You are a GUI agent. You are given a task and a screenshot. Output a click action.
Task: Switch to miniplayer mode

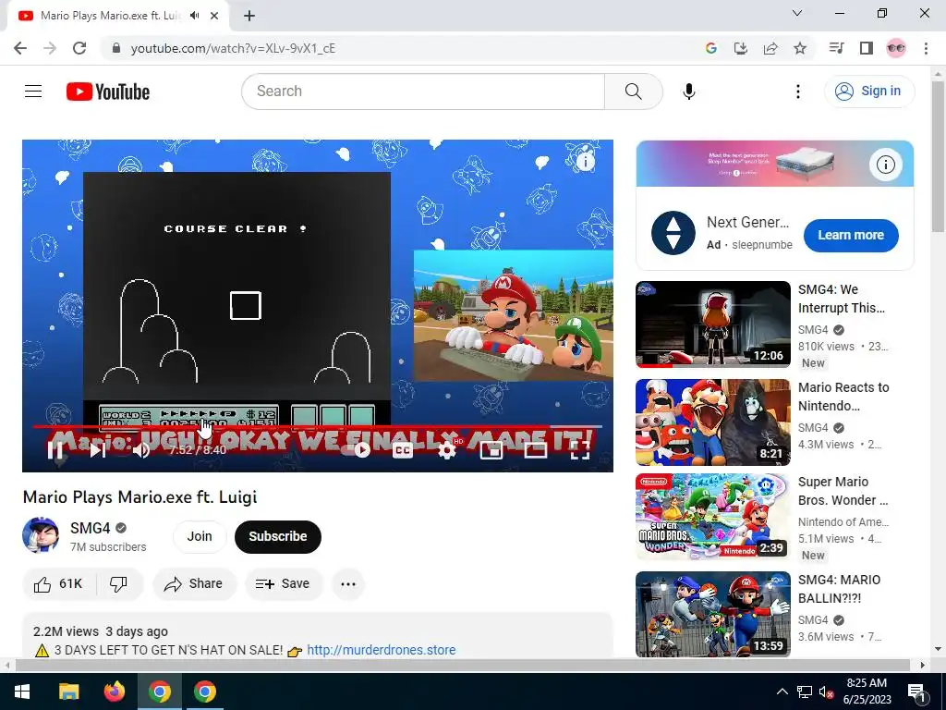pos(491,450)
